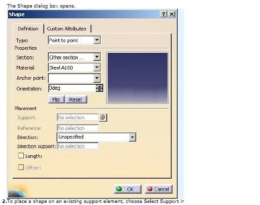The height and width of the screenshot is (205, 260).
Task: Click the Orientation input field showing 0deg
Action: (72, 88)
